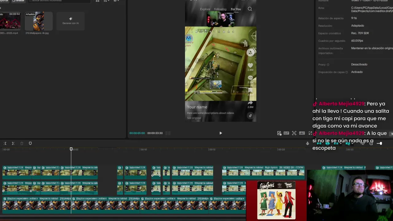
Task: Select the 39. VIDEO 39 - CODM clip label
Action: pyautogui.click(x=291, y=168)
